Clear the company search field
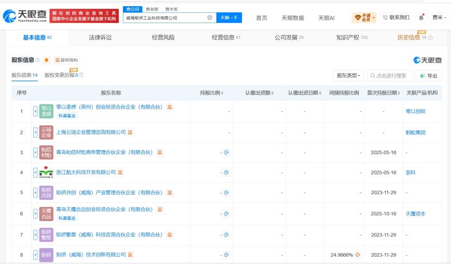The width and height of the screenshot is (451, 264). [209, 18]
